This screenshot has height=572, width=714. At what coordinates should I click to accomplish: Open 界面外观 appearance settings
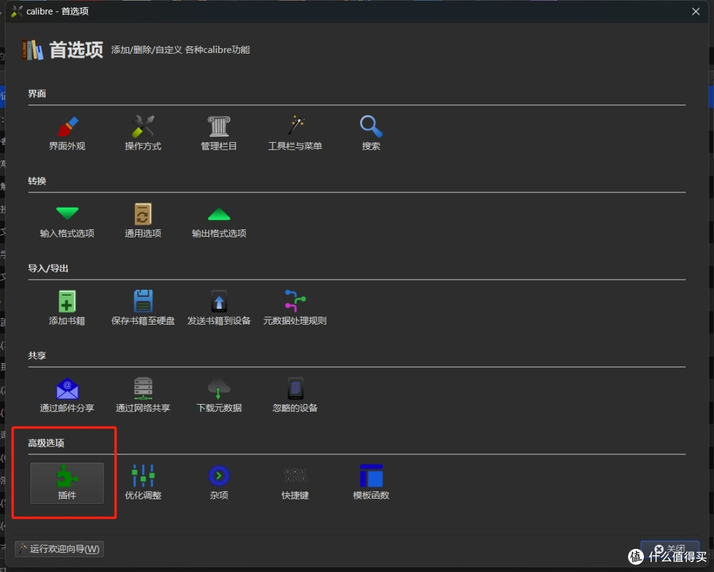coord(67,133)
